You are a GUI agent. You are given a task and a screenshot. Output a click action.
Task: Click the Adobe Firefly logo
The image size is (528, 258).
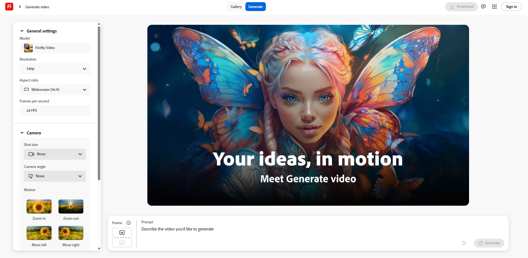9,7
